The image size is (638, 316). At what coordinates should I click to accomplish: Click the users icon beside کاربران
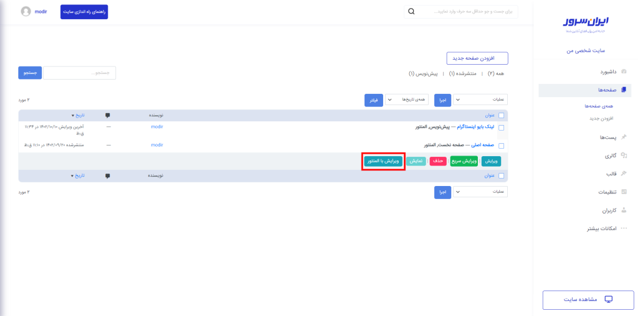(624, 210)
